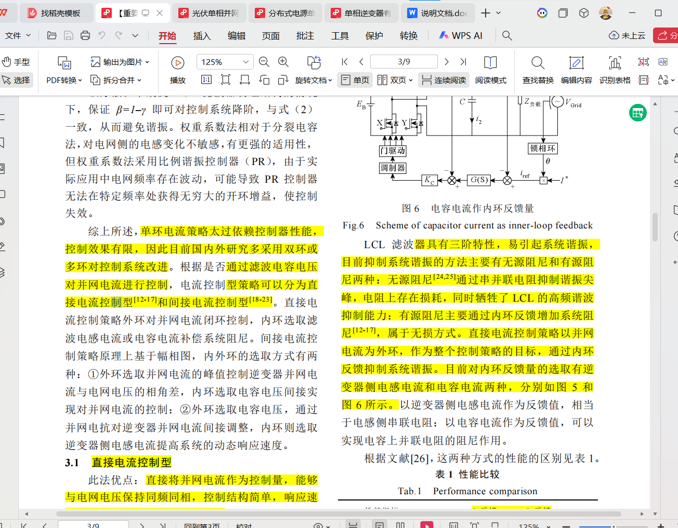Click the Edit Content (编辑内容) icon
The image size is (678, 528).
[x=576, y=70]
